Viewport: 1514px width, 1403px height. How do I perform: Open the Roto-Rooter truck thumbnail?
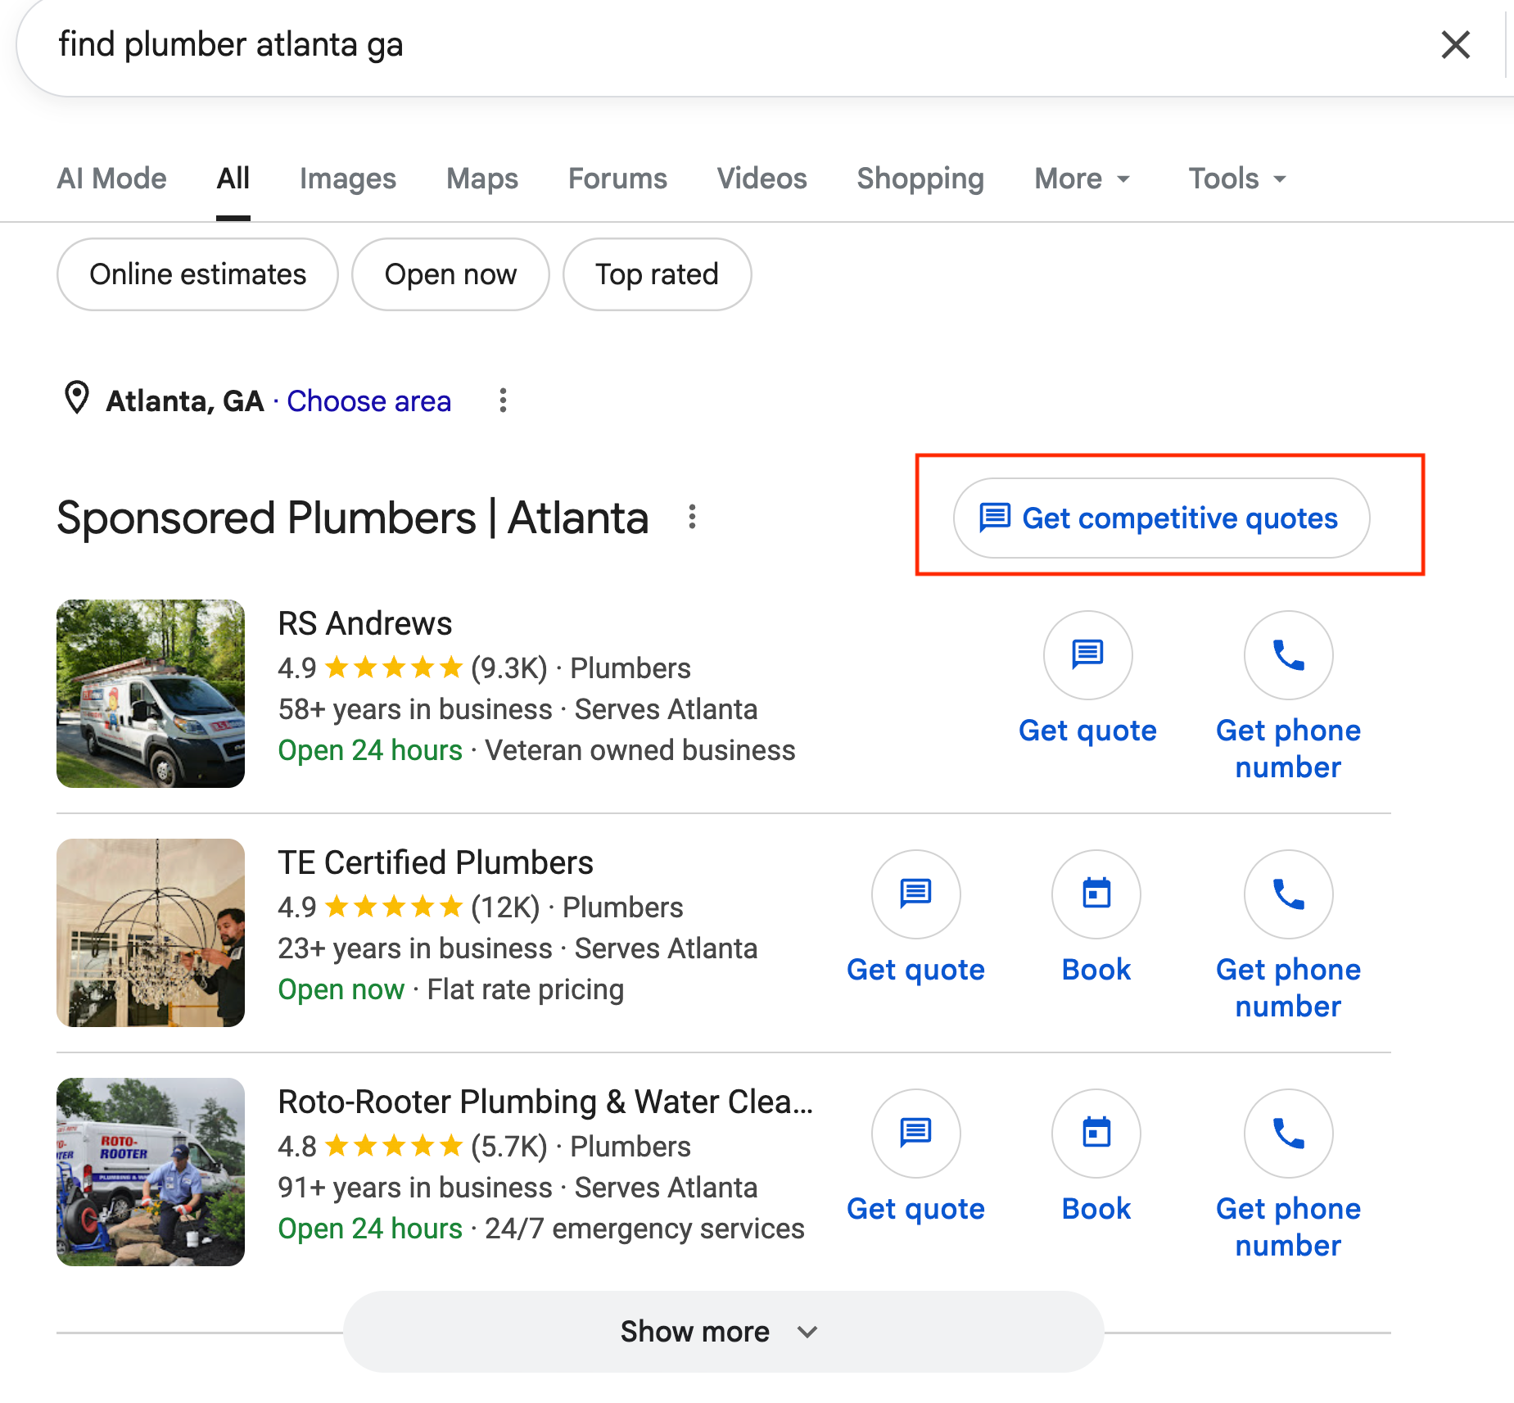151,1172
